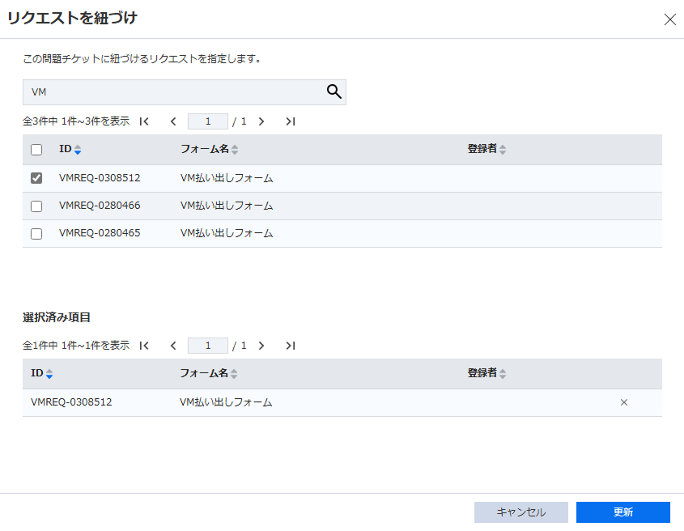Image resolution: width=684 pixels, height=531 pixels.
Task: Toggle the select-all checkbox in table header
Action: pyautogui.click(x=36, y=150)
